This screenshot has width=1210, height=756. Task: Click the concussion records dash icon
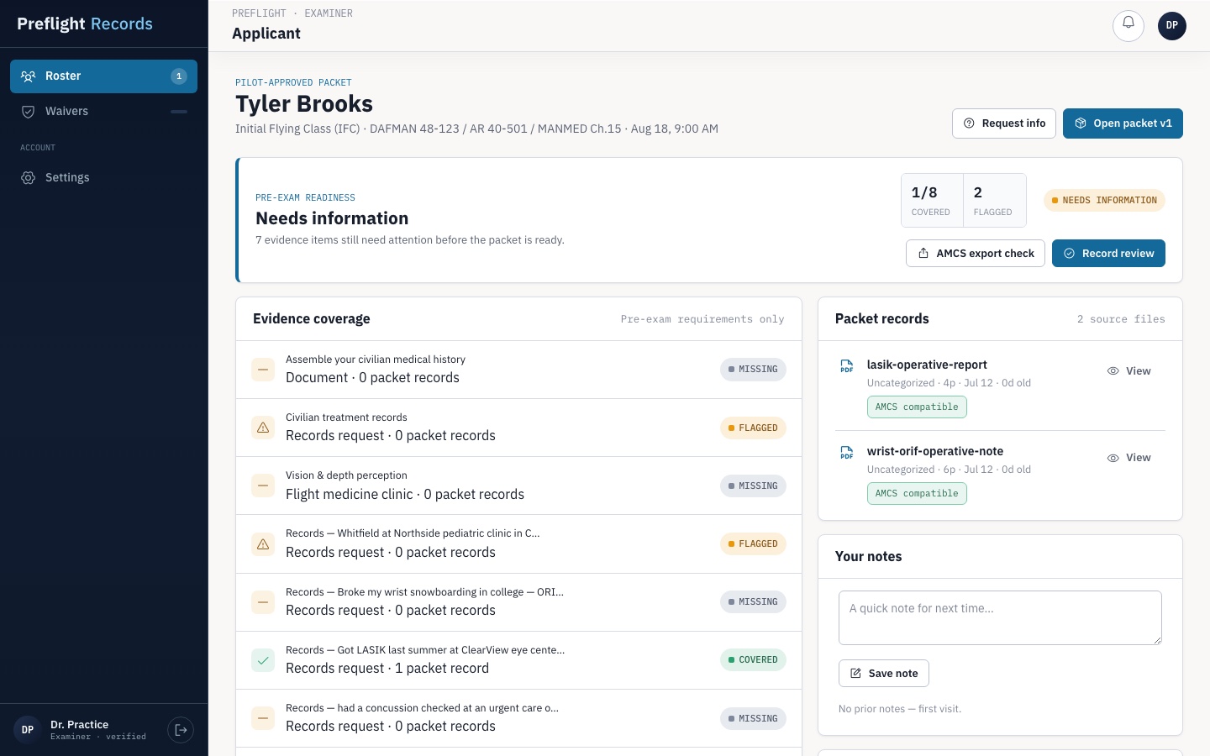[263, 719]
